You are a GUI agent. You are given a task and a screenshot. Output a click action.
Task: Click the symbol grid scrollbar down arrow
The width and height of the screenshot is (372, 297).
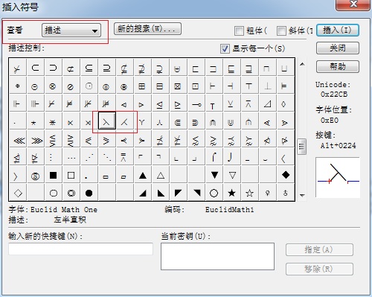(x=302, y=196)
